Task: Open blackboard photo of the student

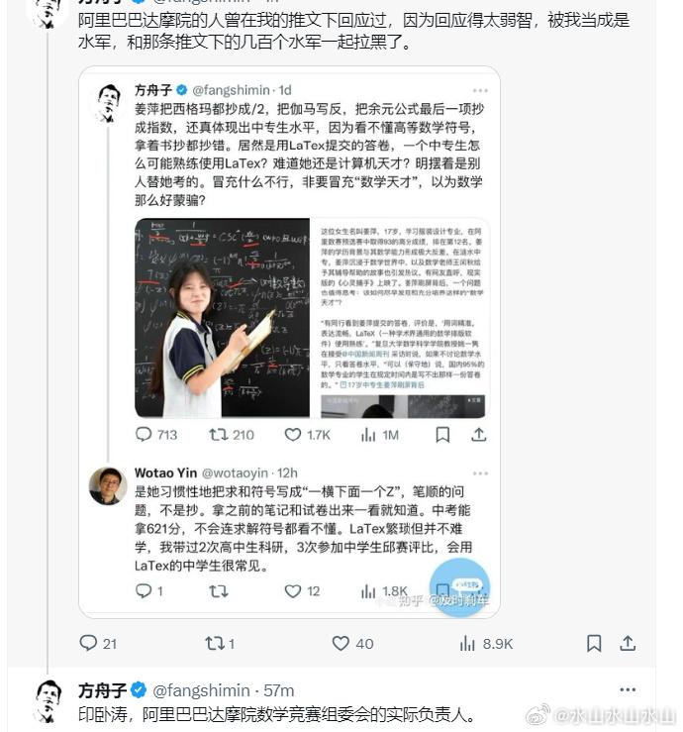Action: tap(222, 317)
